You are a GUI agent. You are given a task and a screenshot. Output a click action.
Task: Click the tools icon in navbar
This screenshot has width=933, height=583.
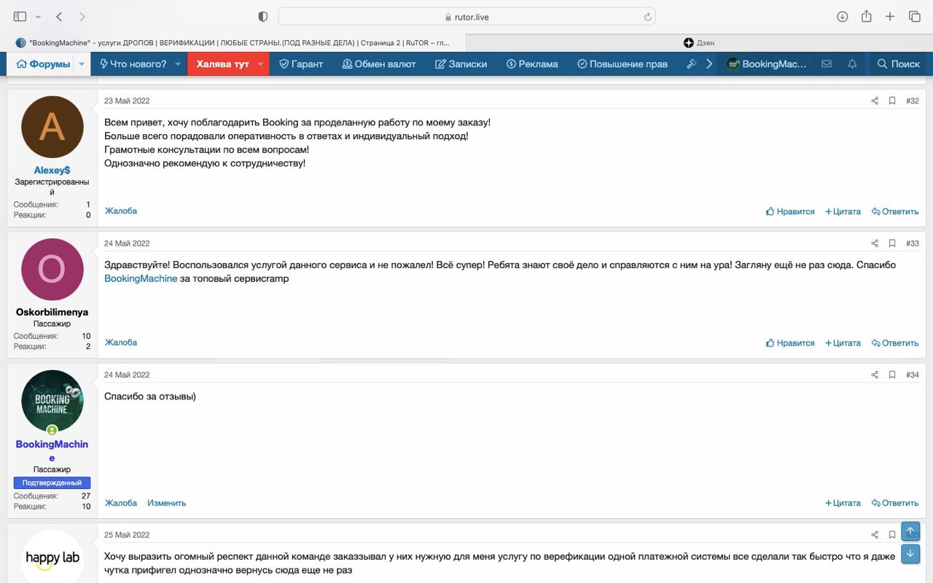(x=692, y=64)
